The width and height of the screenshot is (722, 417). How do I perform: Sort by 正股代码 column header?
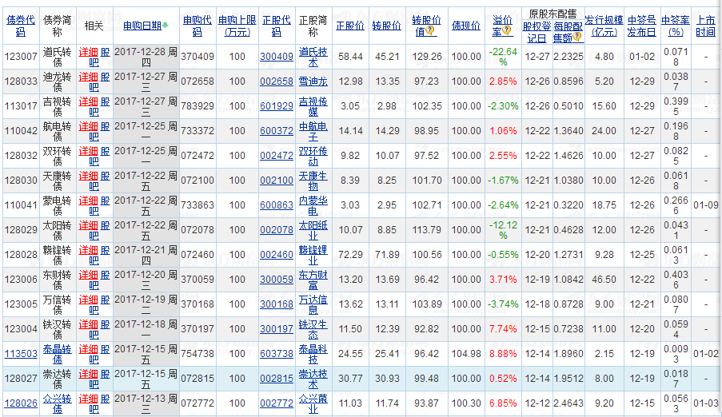(x=277, y=26)
